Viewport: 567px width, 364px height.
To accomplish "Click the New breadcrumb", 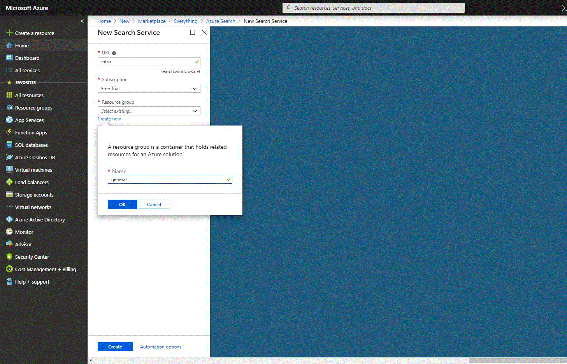I will click(125, 21).
